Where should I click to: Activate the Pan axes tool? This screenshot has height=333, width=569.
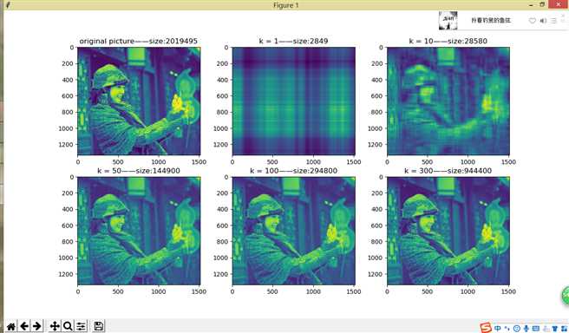[55, 326]
